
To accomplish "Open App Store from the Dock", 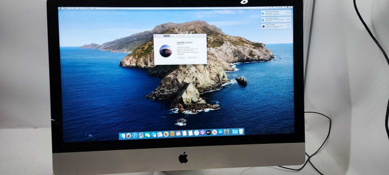I will click(221, 132).
